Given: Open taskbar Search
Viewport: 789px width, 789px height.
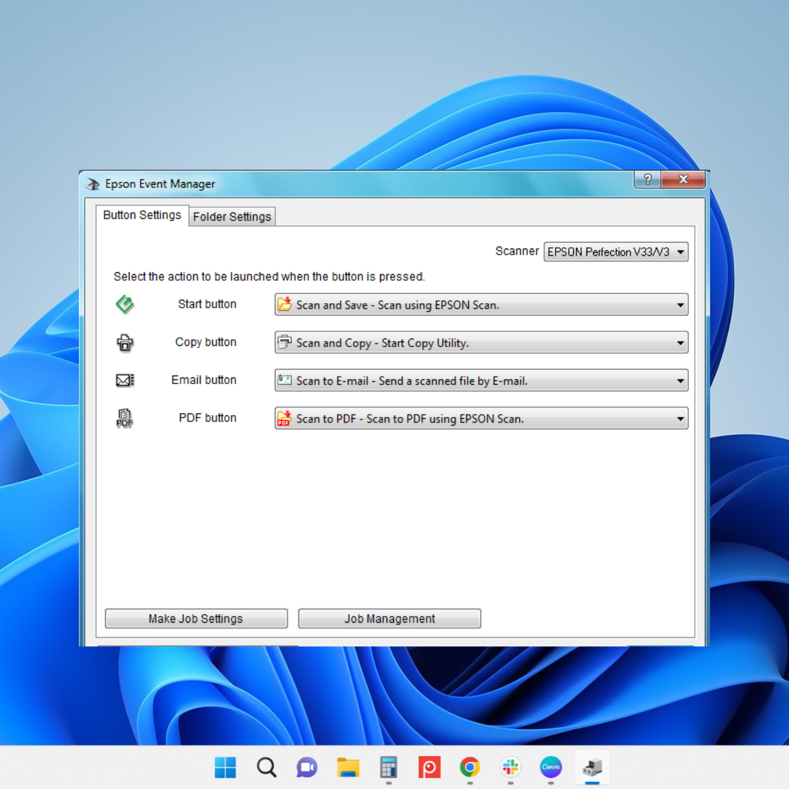Looking at the screenshot, I should pyautogui.click(x=266, y=767).
